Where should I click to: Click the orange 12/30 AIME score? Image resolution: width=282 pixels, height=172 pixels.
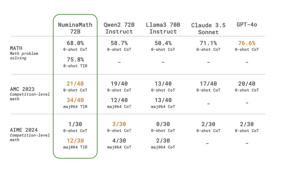(75, 141)
